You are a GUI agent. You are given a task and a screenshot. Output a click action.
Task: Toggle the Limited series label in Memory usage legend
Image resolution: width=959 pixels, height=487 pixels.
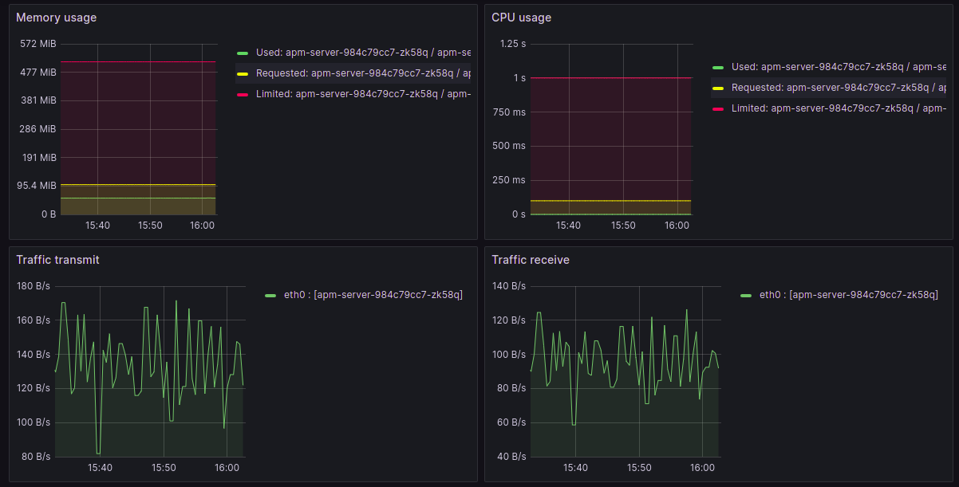coord(362,94)
